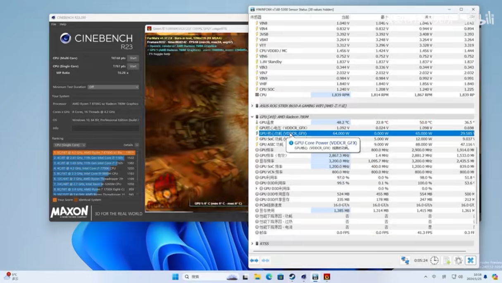
Task: Select the CPU fan 1,839 RPM row
Action: [365, 95]
